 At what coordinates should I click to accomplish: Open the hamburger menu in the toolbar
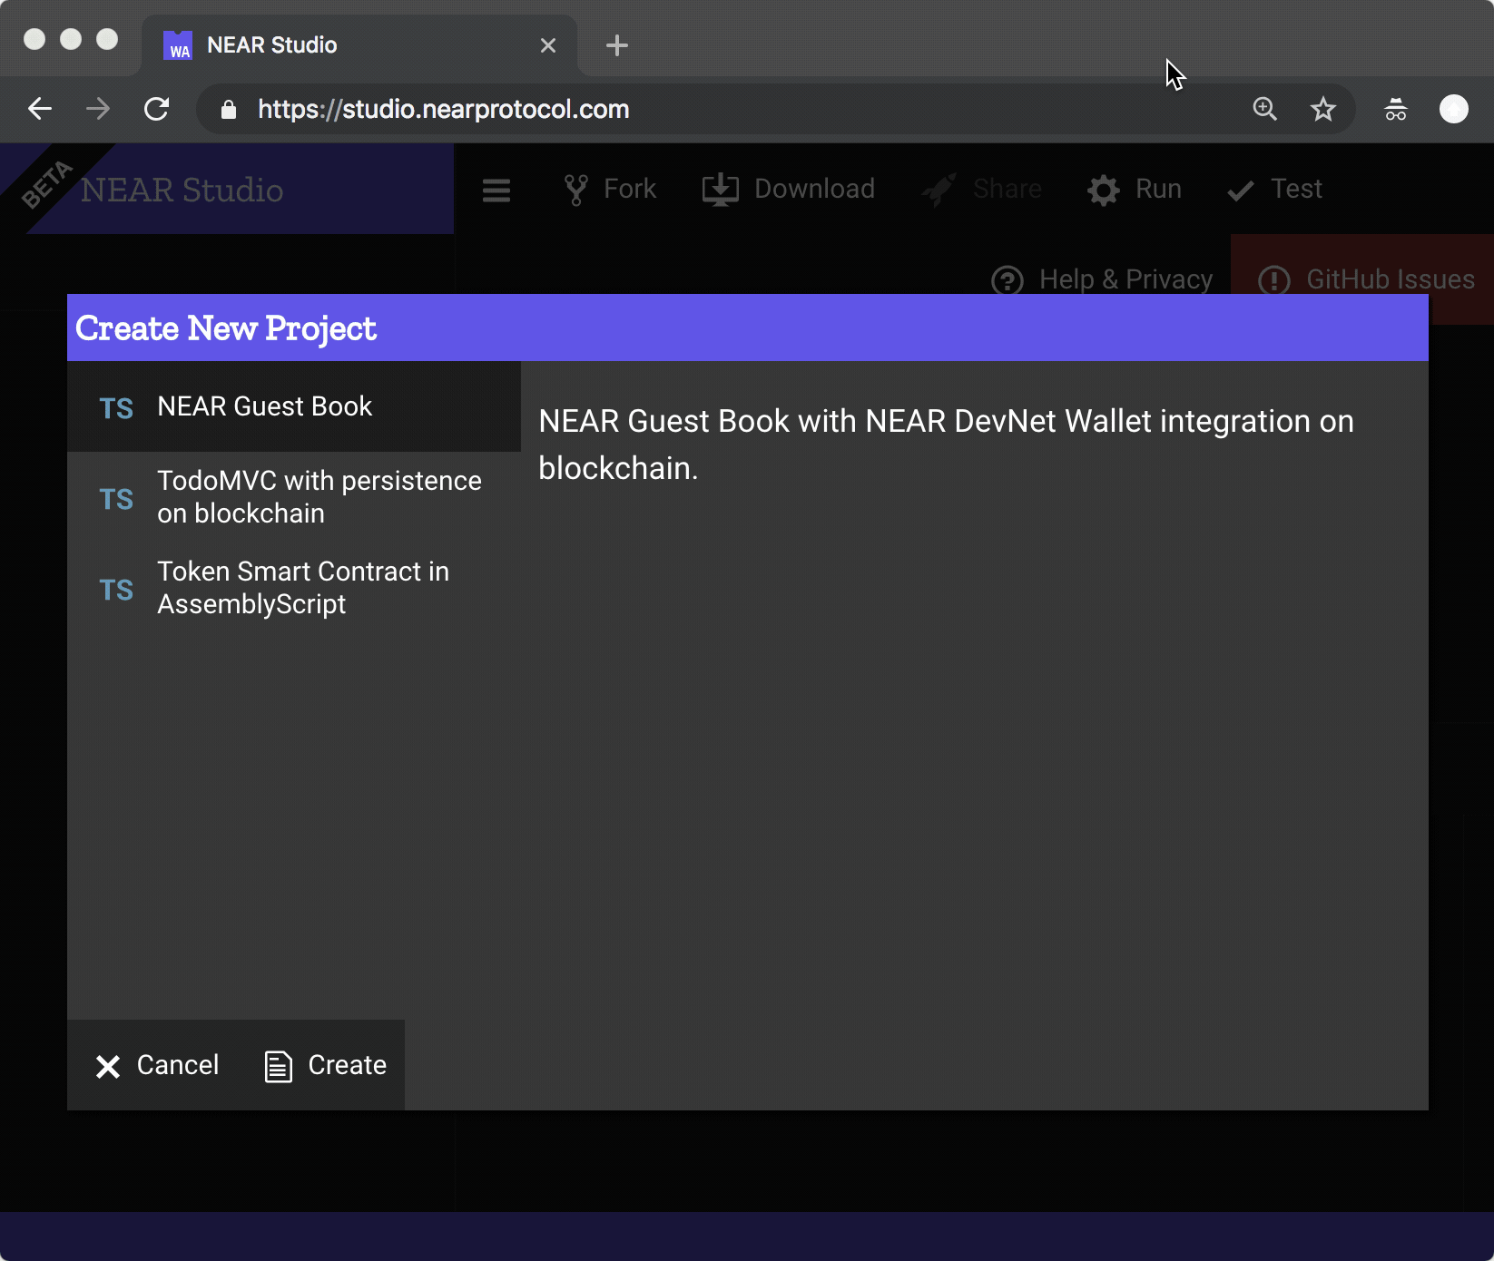[496, 190]
